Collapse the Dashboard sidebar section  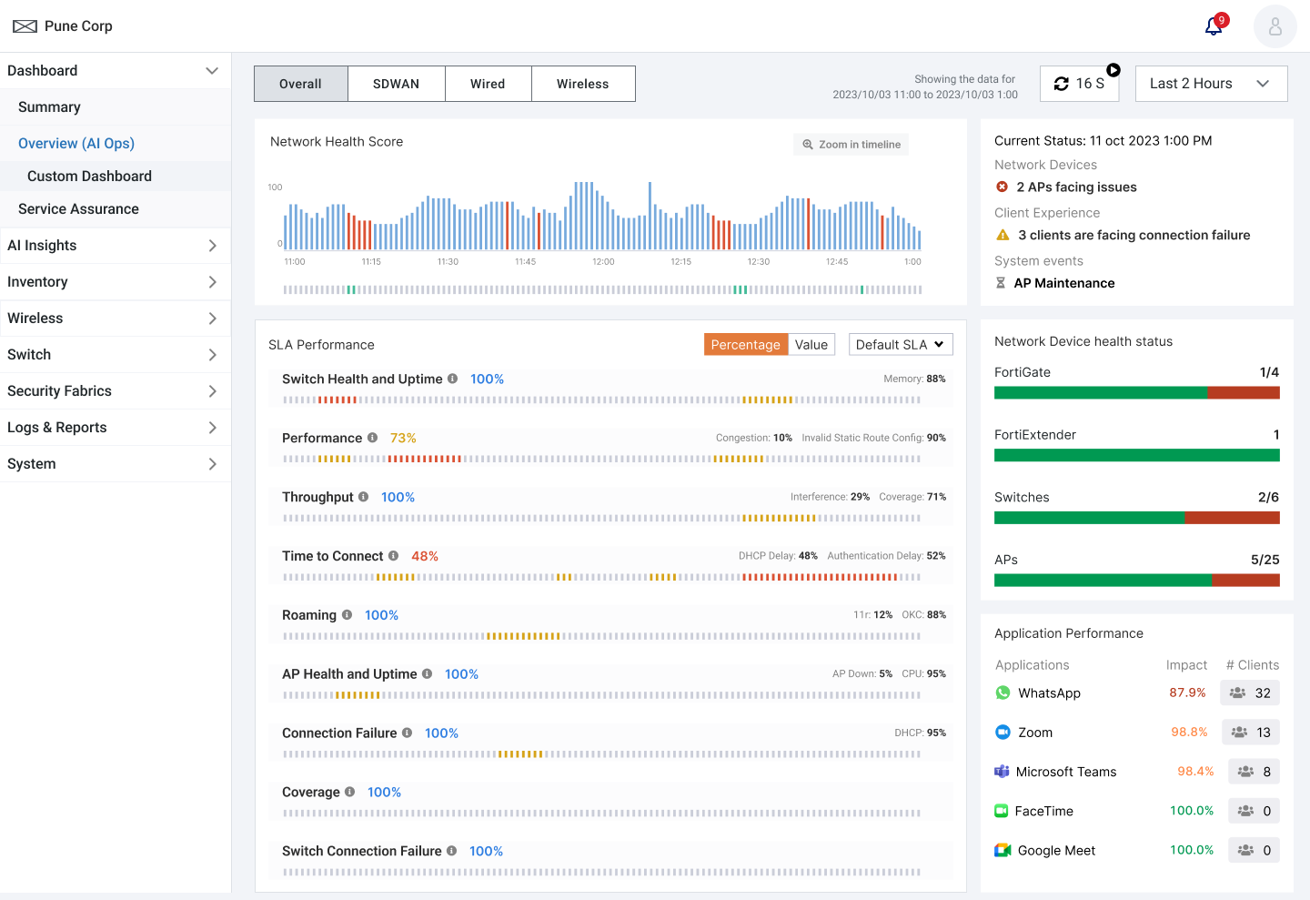(x=211, y=71)
